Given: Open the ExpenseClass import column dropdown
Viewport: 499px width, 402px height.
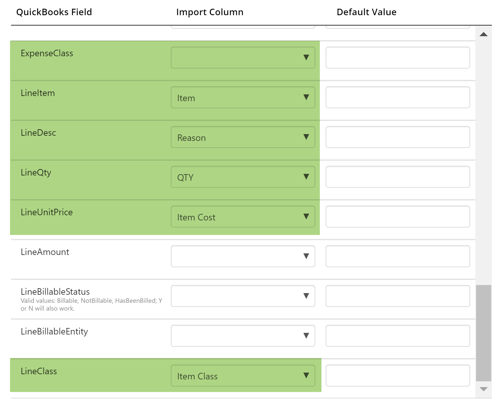Looking at the screenshot, I should tap(243, 58).
